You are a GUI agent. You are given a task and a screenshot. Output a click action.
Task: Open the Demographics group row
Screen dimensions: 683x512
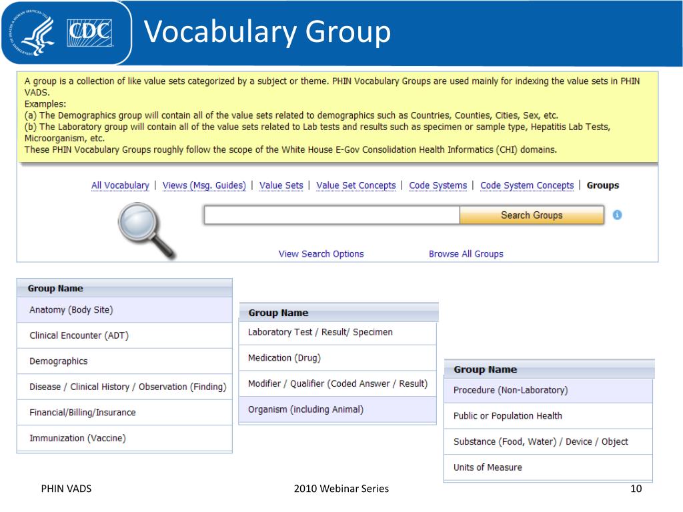pos(125,361)
